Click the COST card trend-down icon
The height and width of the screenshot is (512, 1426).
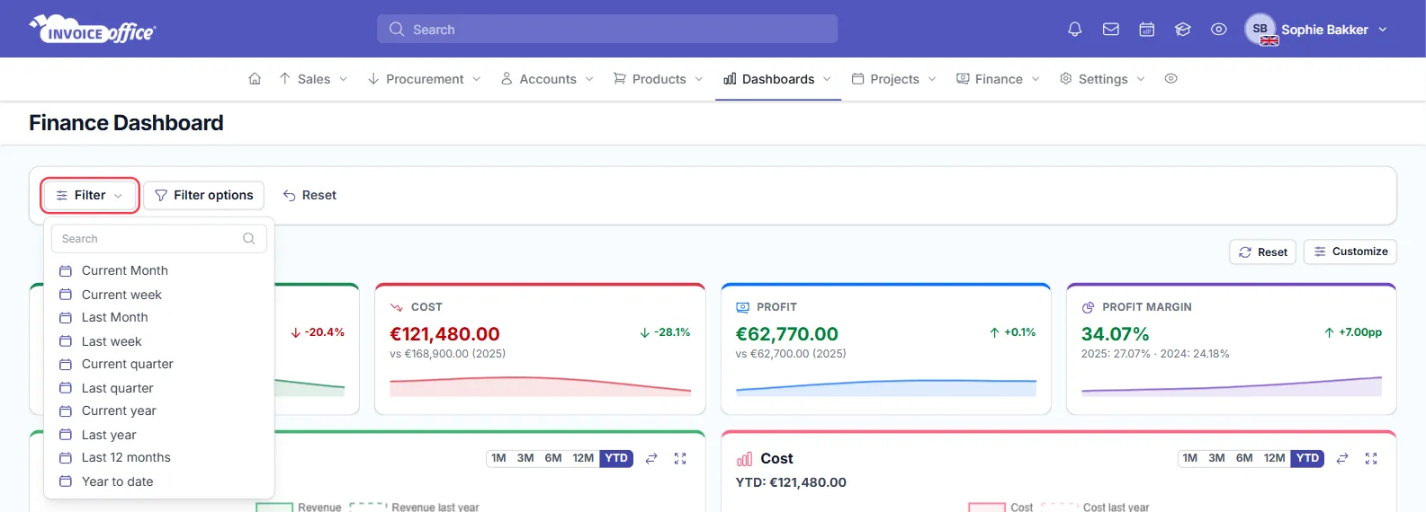(397, 307)
